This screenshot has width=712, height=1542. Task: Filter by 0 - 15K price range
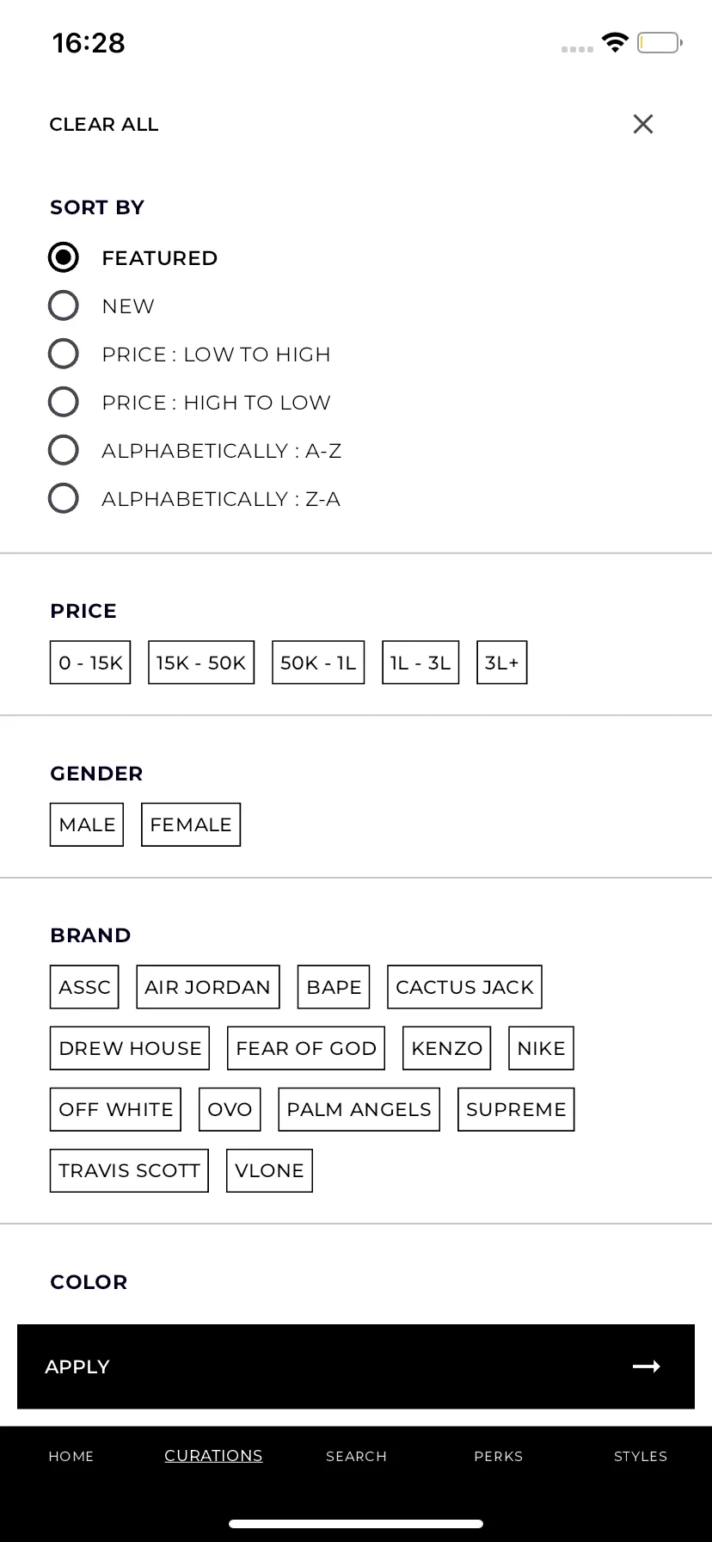point(90,663)
